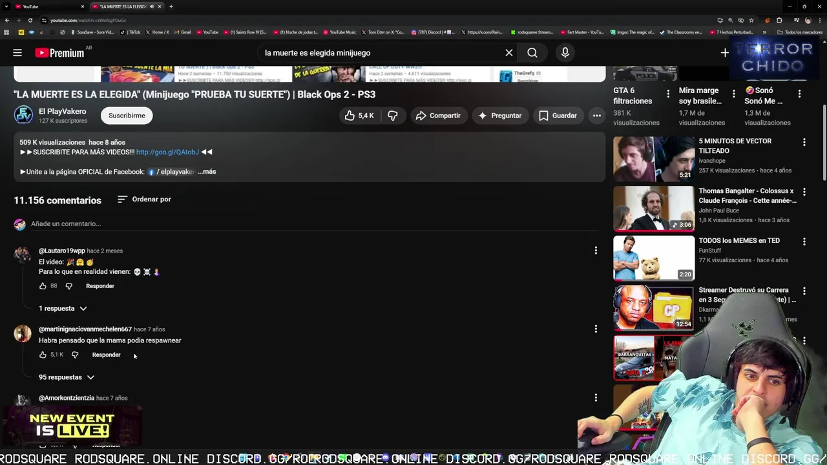Reply to Lautaro19wpp's comment
Image resolution: width=827 pixels, height=465 pixels.
pyautogui.click(x=100, y=286)
